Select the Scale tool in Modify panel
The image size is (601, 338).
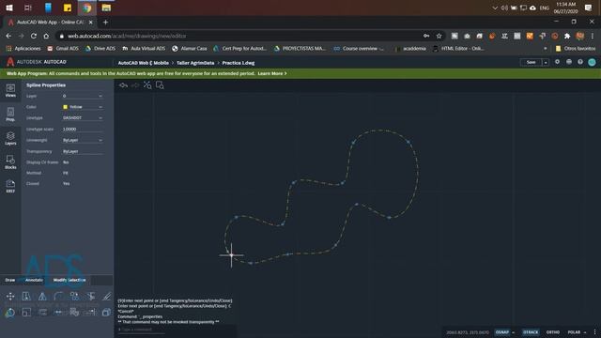[26, 313]
